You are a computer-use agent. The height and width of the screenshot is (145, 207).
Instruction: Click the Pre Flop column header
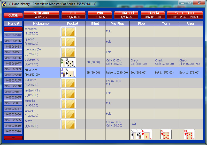(x=117, y=23)
